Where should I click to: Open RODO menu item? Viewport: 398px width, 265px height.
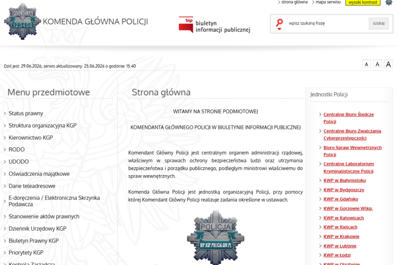16,150
